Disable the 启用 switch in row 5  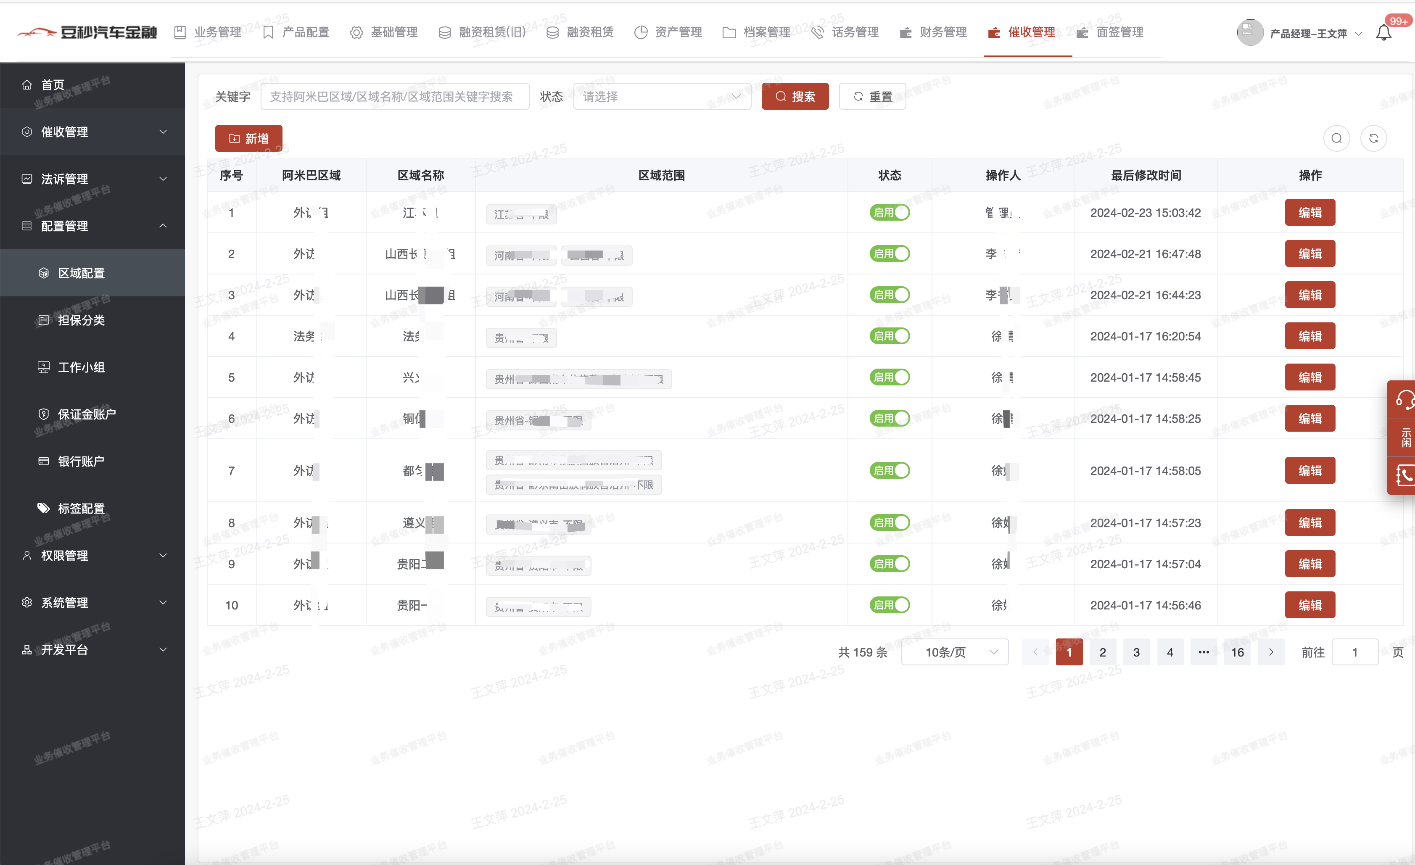tap(889, 377)
